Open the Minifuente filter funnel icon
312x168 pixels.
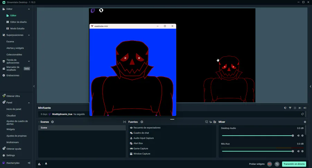[290, 108]
